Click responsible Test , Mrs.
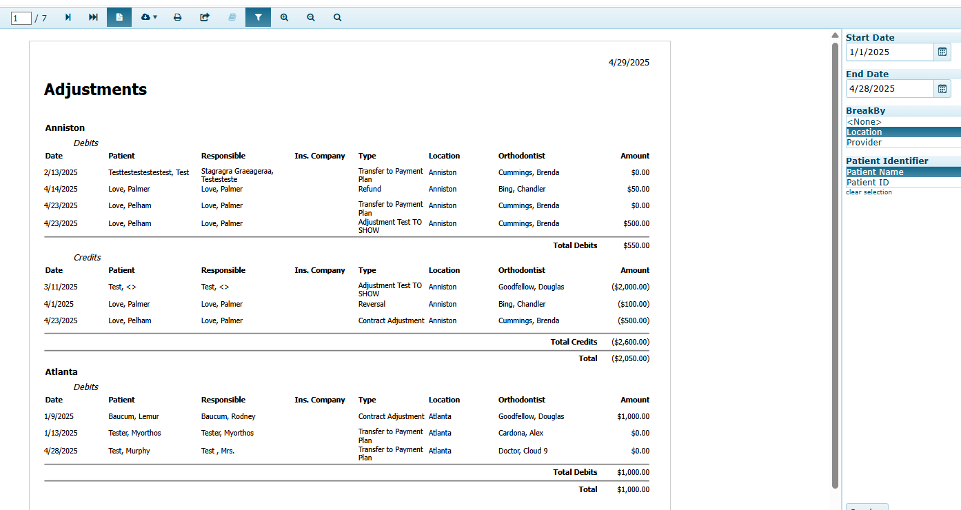 click(x=218, y=451)
